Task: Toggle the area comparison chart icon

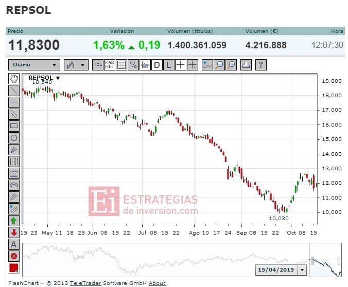Action: tap(145, 65)
